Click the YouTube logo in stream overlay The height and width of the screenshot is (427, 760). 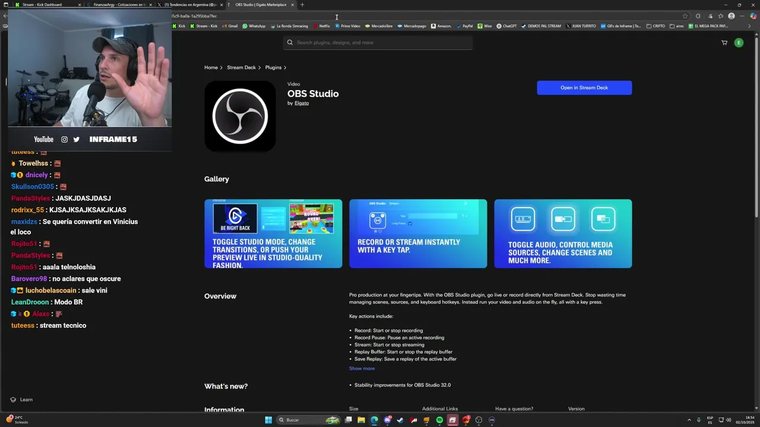pyautogui.click(x=43, y=139)
